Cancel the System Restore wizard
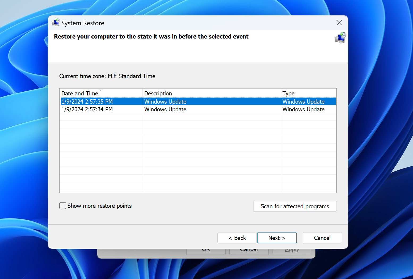 tap(322, 238)
